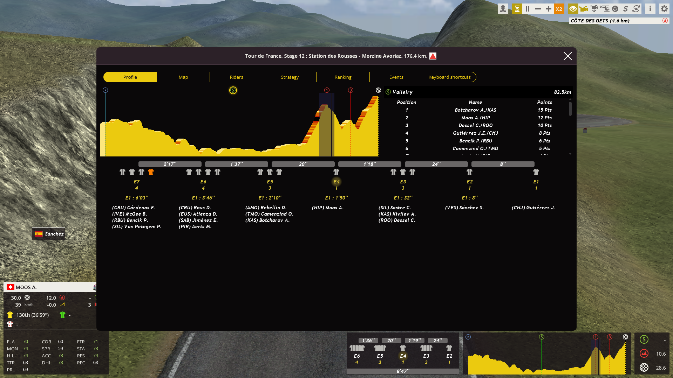
Task: Click the Sánchez rider name tag
Action: point(49,234)
